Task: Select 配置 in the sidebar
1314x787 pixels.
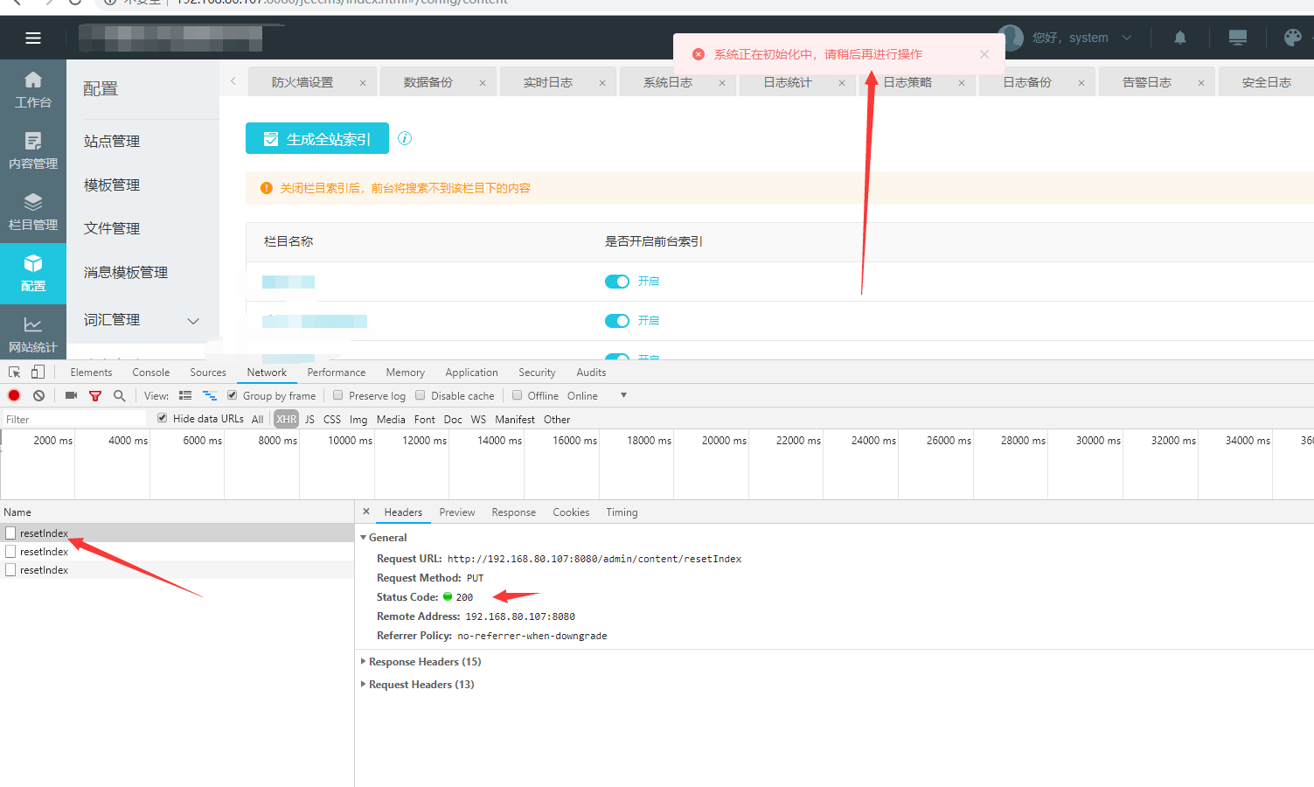Action: [33, 274]
